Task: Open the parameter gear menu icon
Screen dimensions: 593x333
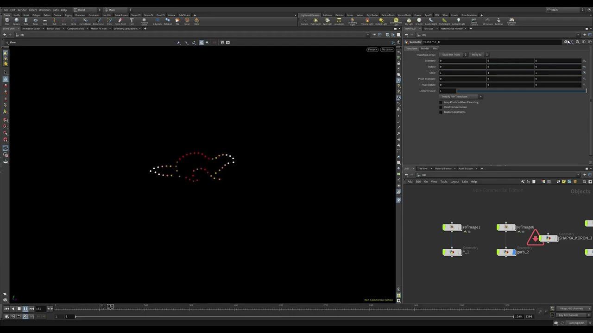Action: 566,42
